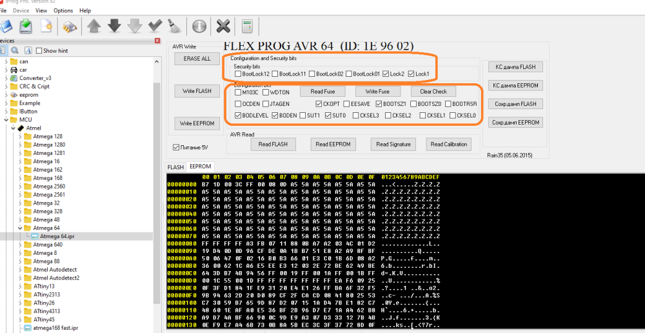Screen dimensions: 645x333
Task: Toggle the Питание 5V checkbox
Action: pyautogui.click(x=176, y=147)
